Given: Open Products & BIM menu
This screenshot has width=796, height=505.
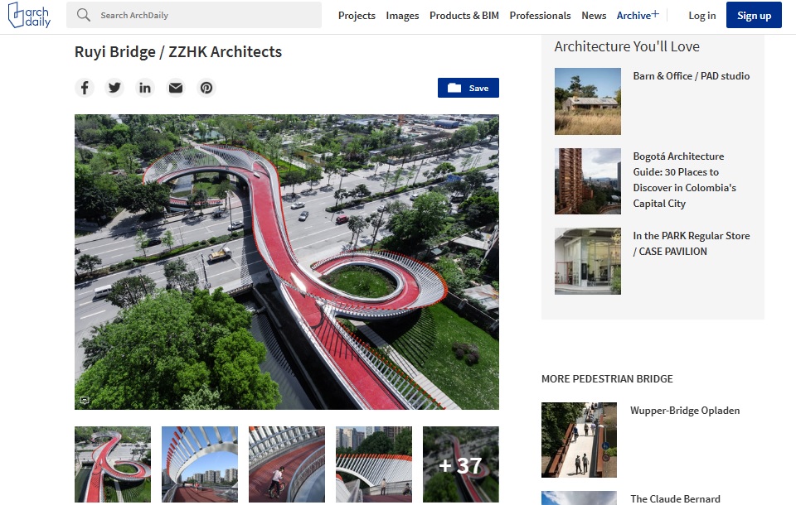Looking at the screenshot, I should tap(464, 16).
